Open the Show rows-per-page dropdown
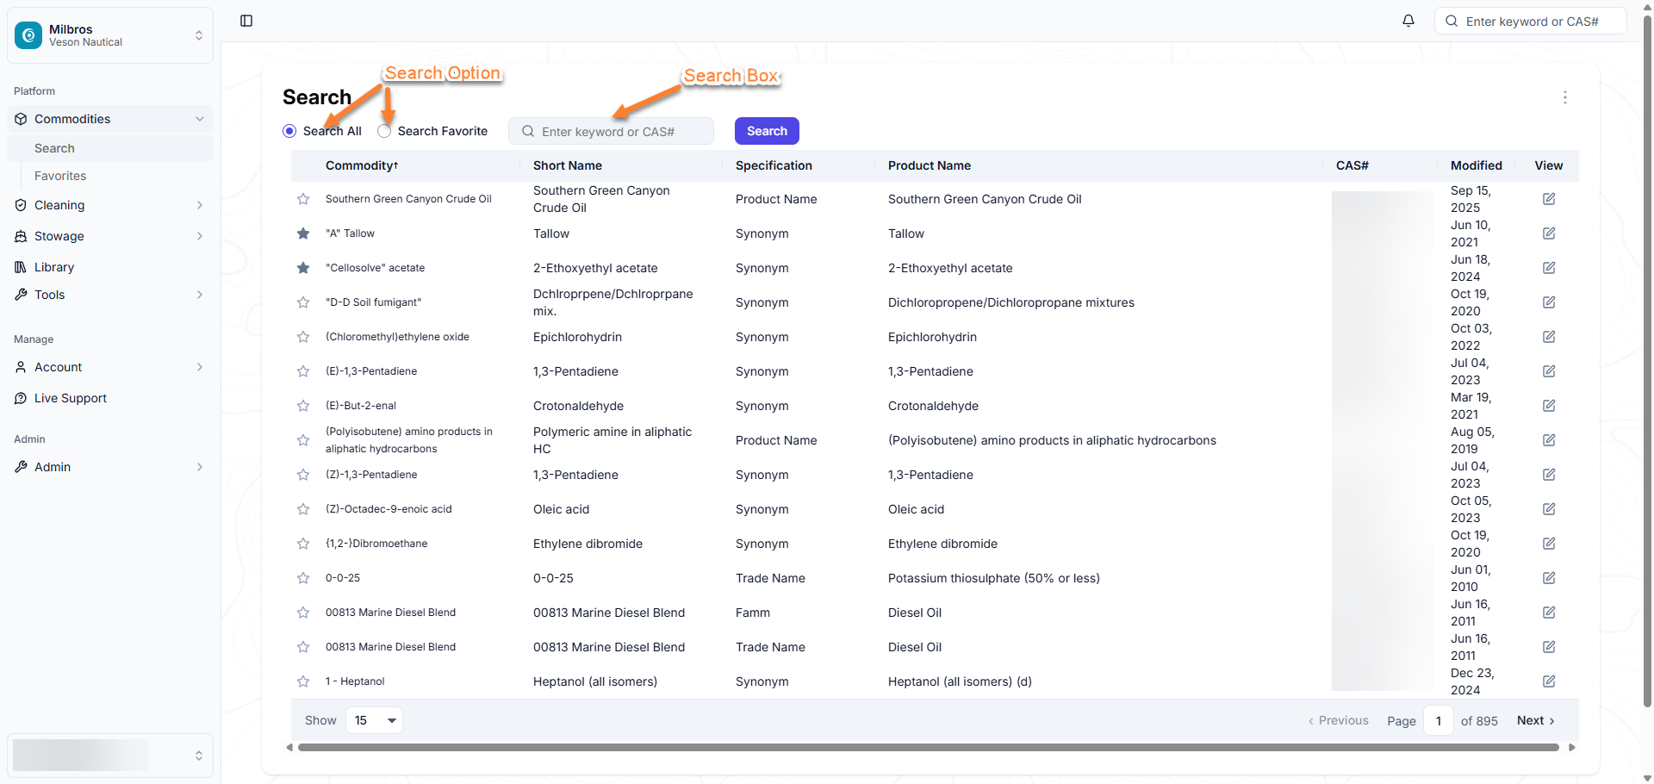The width and height of the screenshot is (1654, 784). 374,720
